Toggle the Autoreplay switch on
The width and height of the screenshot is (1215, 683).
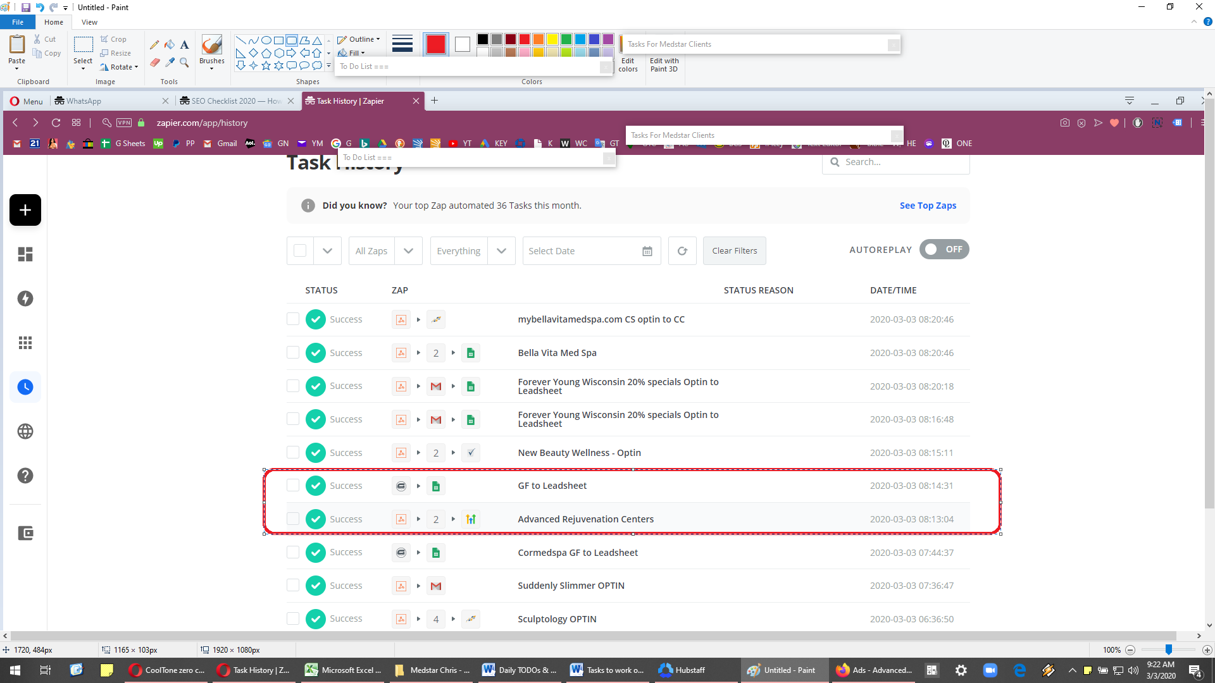click(x=944, y=249)
